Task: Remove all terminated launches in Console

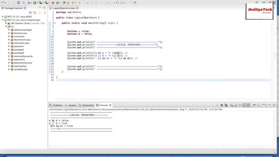Action: (x=226, y=105)
